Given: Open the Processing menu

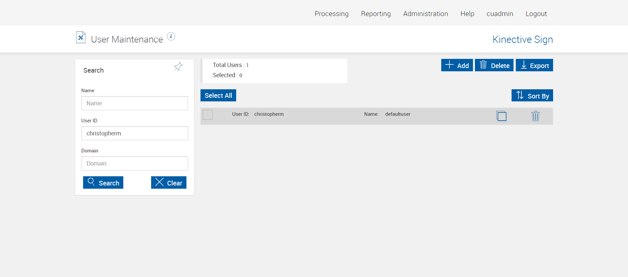Looking at the screenshot, I should coord(331,14).
